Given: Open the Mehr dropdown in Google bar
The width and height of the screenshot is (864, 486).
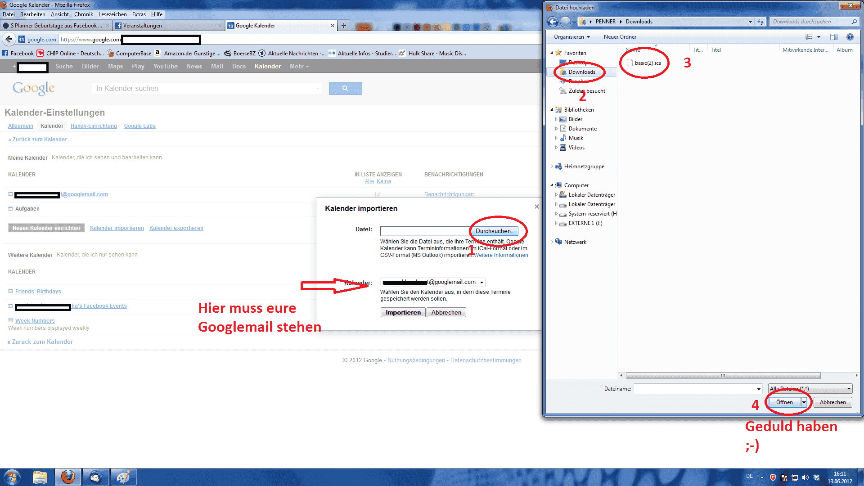Looking at the screenshot, I should point(299,67).
